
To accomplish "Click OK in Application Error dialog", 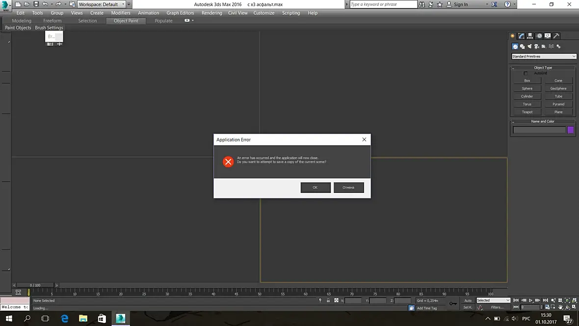I will (316, 188).
